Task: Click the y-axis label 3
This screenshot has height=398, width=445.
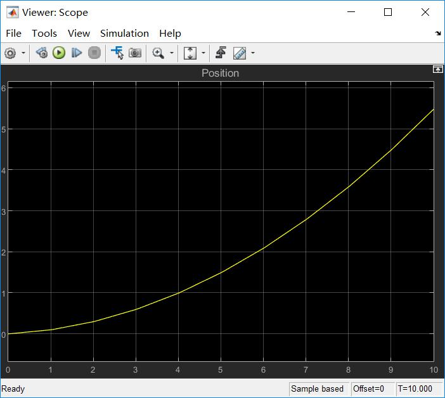Action: (x=3, y=212)
